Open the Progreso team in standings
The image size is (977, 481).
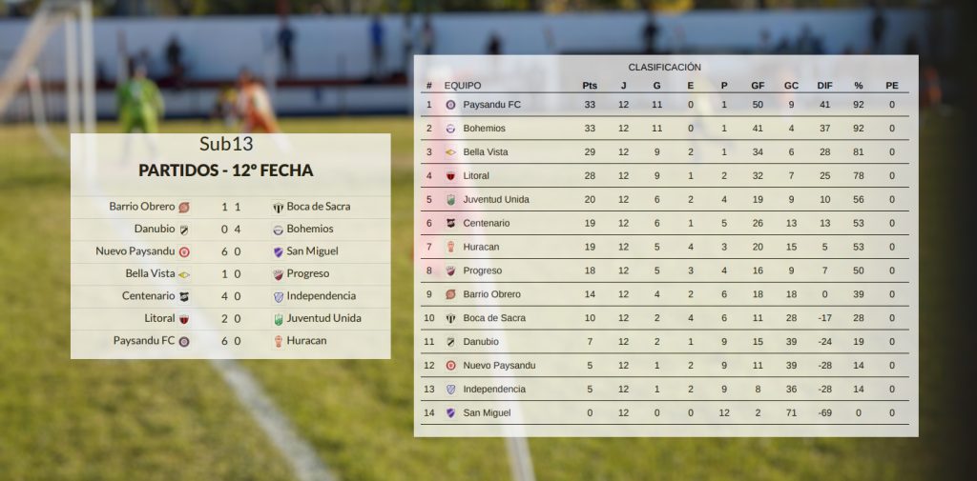(x=482, y=271)
